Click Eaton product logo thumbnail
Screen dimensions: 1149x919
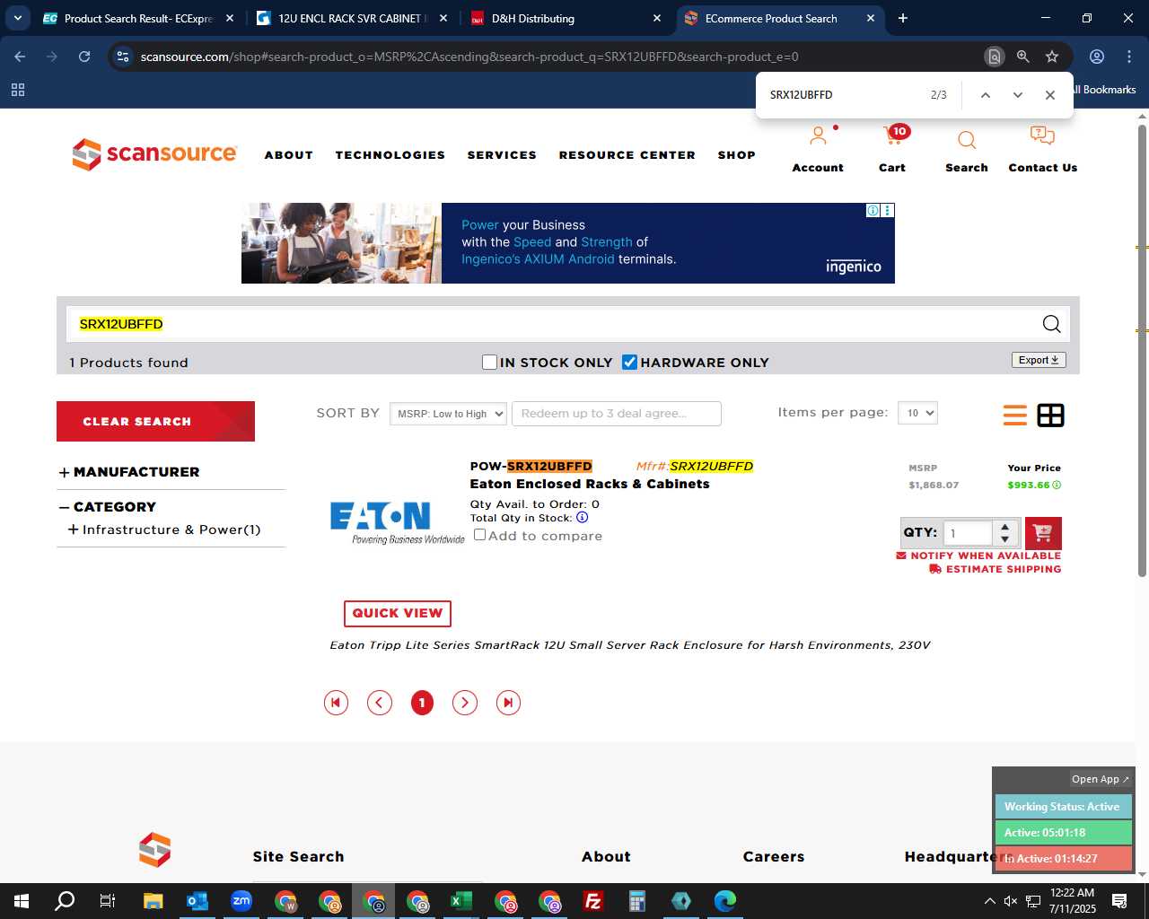click(398, 522)
